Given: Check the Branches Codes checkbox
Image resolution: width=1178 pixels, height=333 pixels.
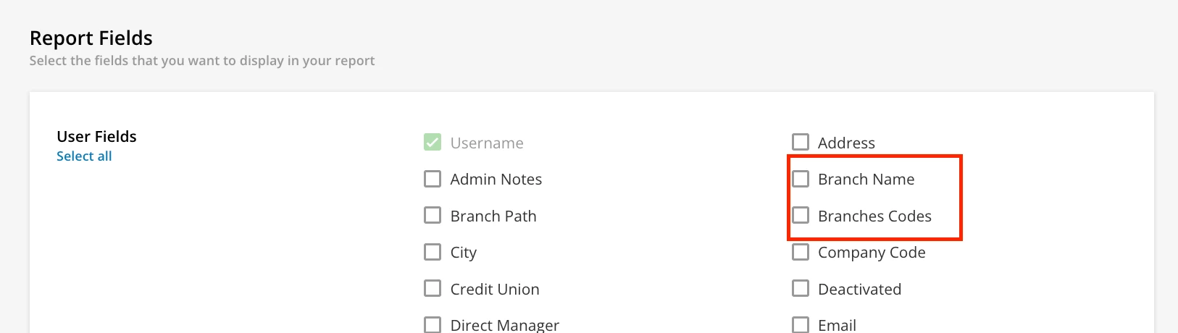Looking at the screenshot, I should (x=801, y=216).
